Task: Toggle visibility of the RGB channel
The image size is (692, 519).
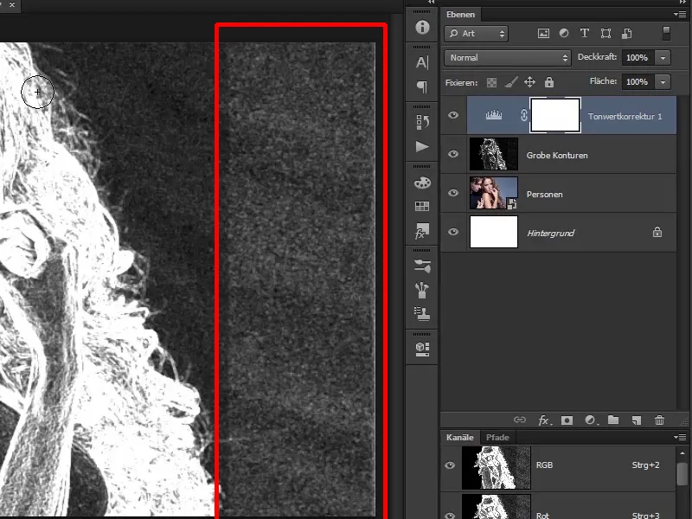Action: point(450,465)
